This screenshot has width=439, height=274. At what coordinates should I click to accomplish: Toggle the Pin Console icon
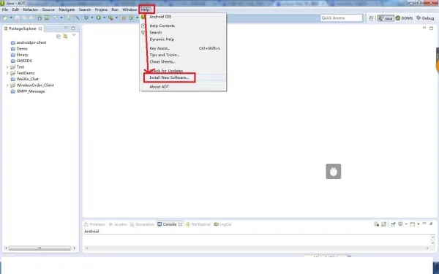click(x=393, y=224)
